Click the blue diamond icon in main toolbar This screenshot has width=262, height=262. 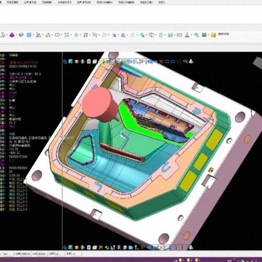[76, 35]
